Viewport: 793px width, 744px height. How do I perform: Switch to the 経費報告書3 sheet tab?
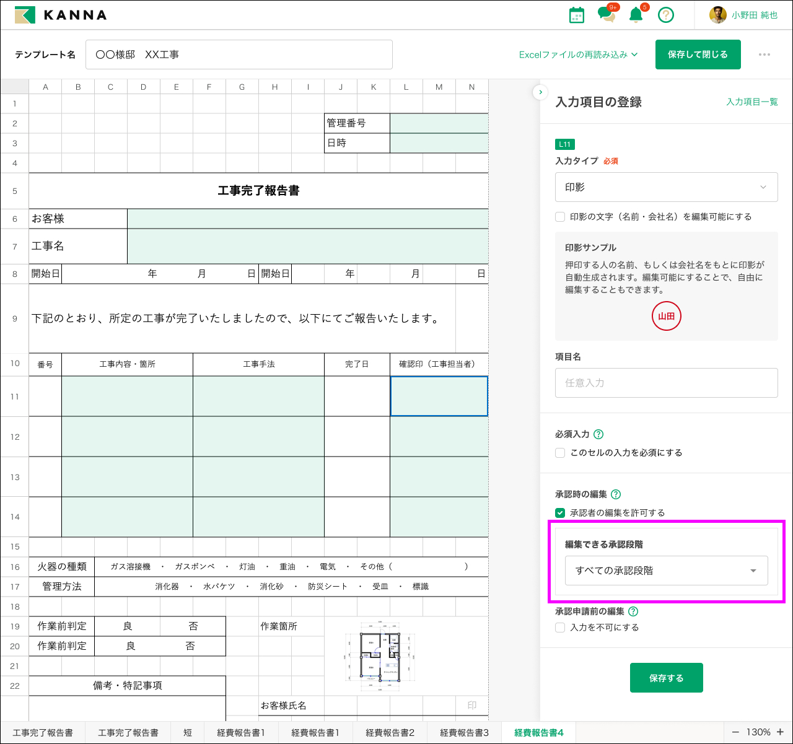464,732
